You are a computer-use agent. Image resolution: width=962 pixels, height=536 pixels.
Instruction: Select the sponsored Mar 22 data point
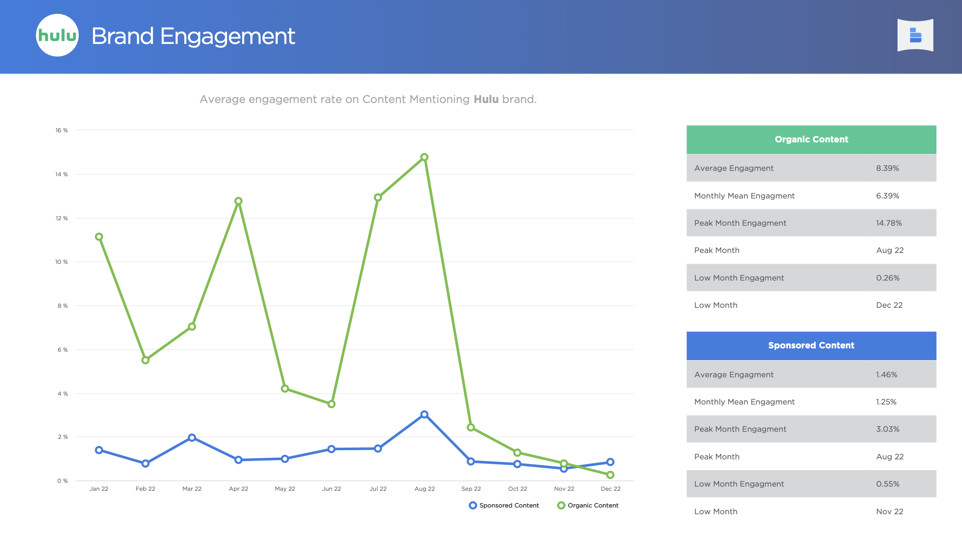coord(192,438)
